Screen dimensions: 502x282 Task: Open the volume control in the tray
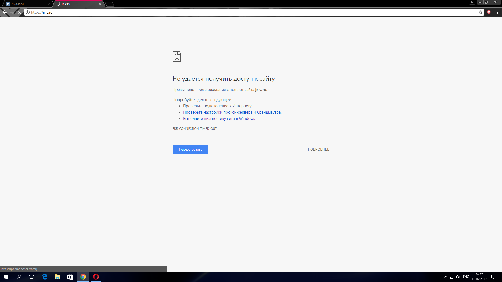[458, 277]
